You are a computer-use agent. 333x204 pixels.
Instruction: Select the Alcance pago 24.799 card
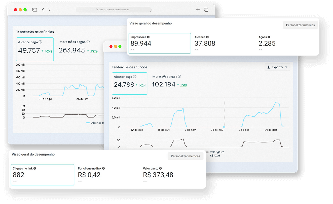[x=129, y=84]
